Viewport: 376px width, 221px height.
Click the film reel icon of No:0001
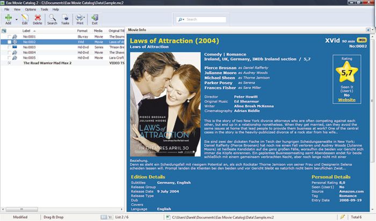pyautogui.click(x=15, y=36)
